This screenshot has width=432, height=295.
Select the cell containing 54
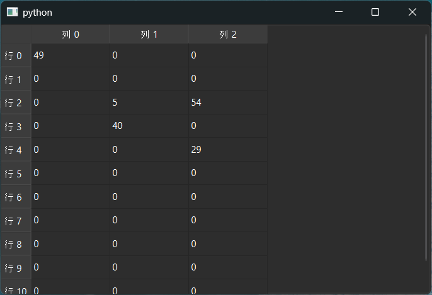click(228, 103)
